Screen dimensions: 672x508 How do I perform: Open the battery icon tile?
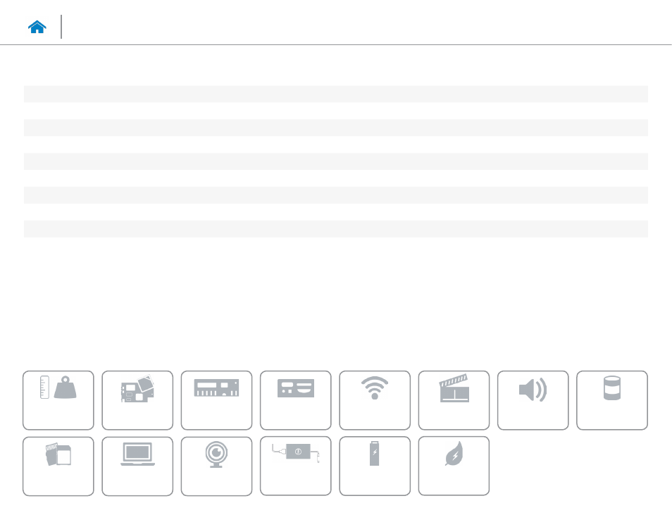click(x=375, y=466)
